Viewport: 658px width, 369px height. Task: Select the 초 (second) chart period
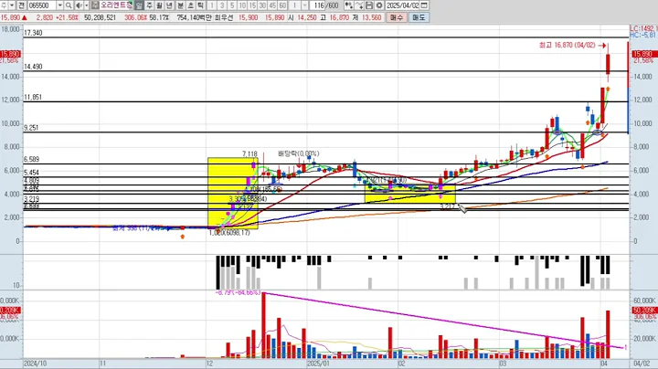coord(190,5)
